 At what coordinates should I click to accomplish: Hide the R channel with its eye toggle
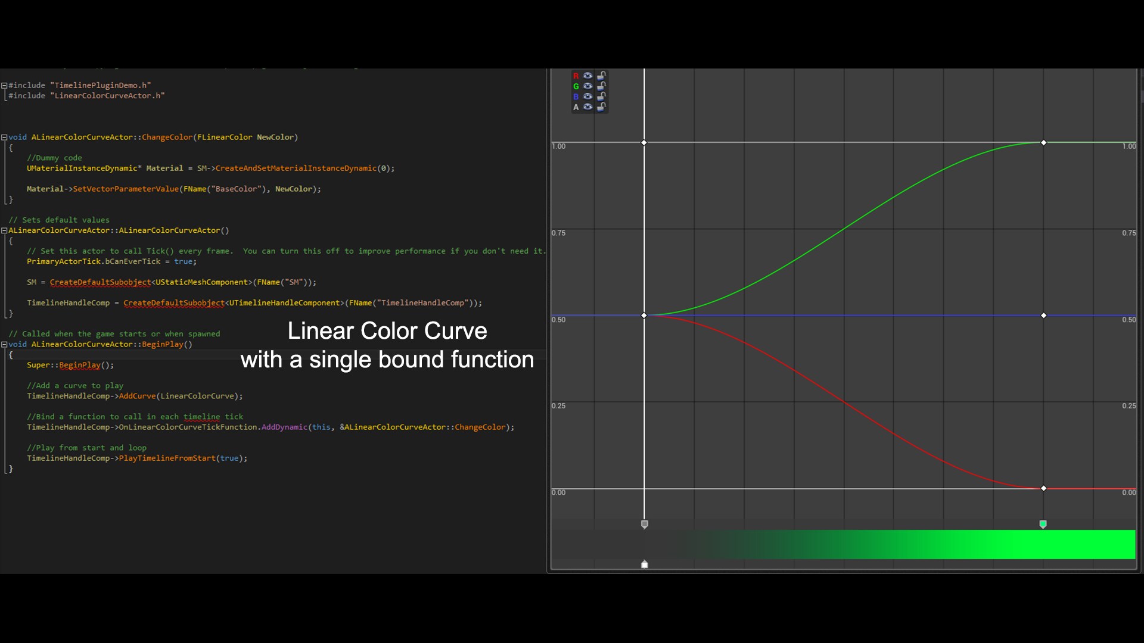click(x=588, y=76)
